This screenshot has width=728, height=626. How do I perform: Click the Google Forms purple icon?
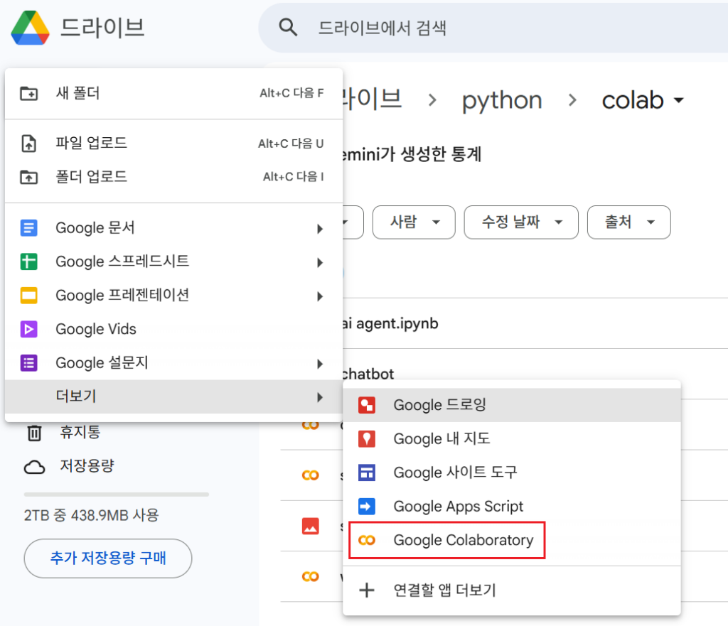[29, 363]
